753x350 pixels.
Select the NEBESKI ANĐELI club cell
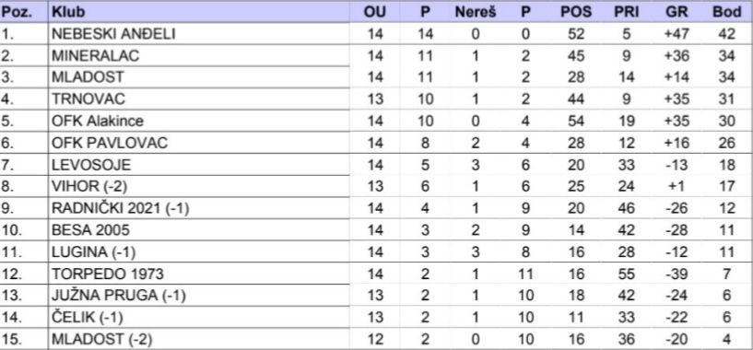point(199,34)
